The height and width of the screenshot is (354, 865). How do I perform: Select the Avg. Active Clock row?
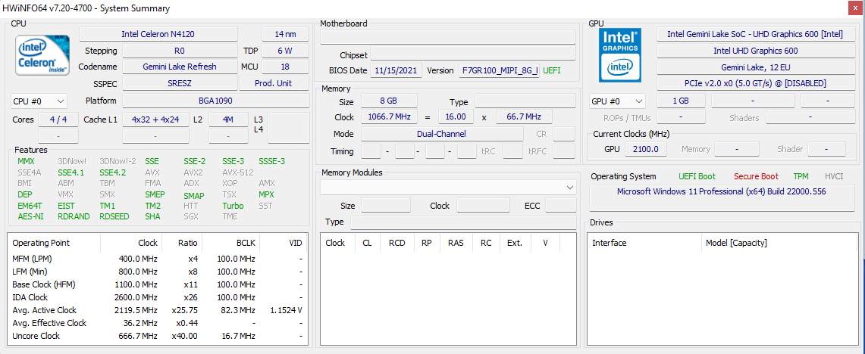(x=157, y=310)
